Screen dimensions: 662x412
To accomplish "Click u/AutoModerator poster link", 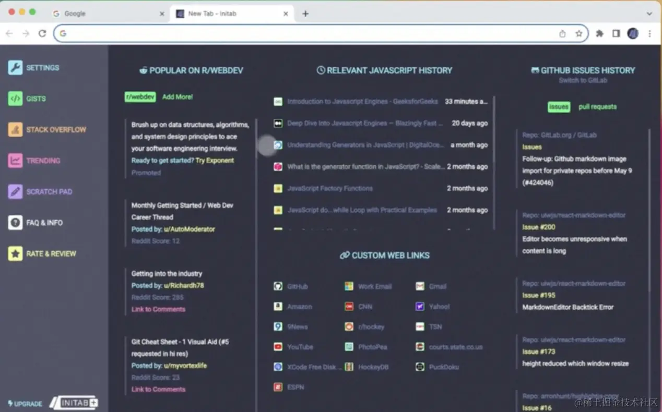I will tap(189, 229).
